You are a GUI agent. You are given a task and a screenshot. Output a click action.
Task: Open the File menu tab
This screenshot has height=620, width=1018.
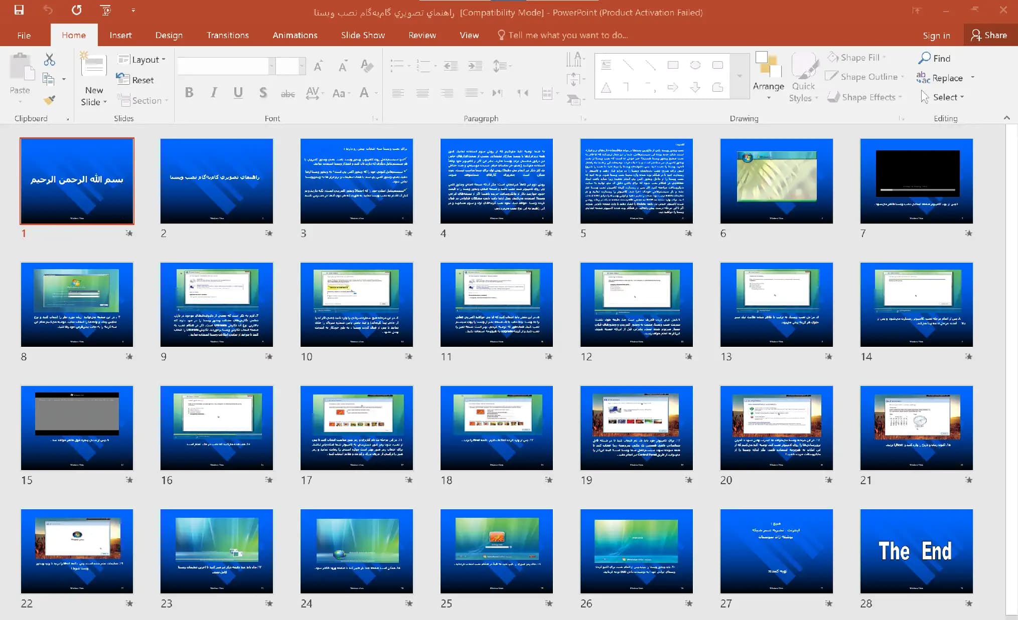click(24, 35)
